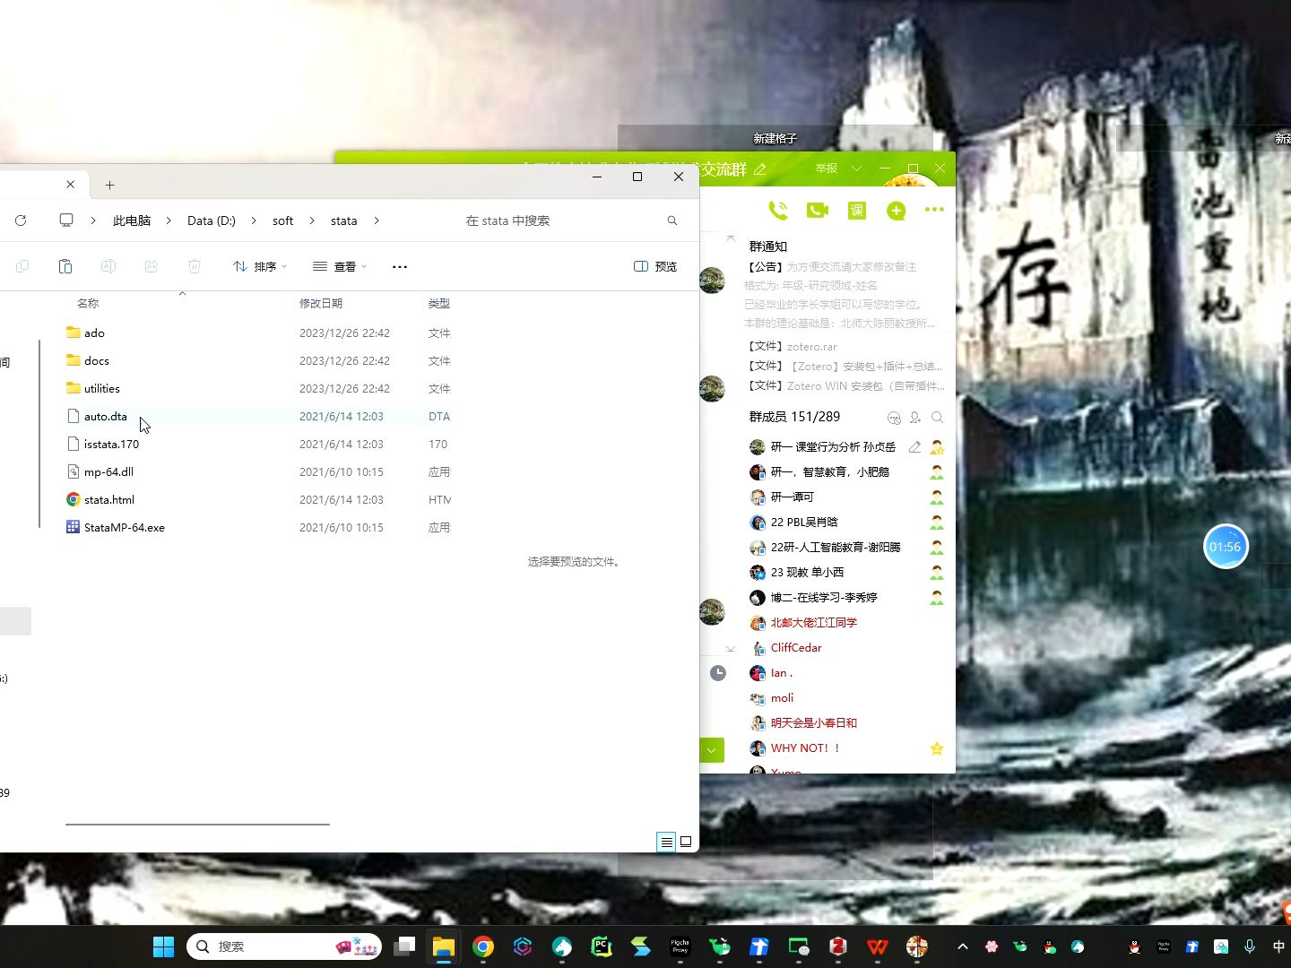This screenshot has width=1291, height=968.
Task: Click the floating 01:56 recording timer
Action: [x=1225, y=547]
